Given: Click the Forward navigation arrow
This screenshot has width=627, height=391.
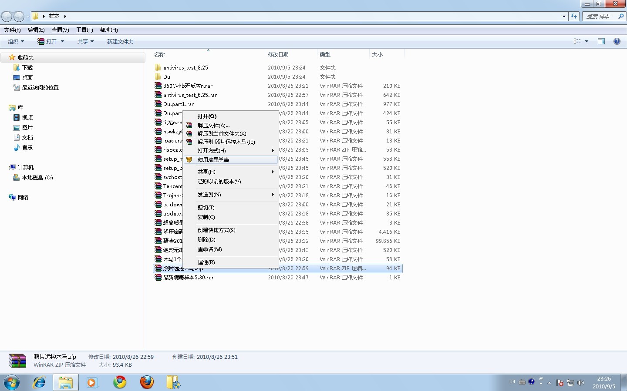Looking at the screenshot, I should (x=19, y=17).
